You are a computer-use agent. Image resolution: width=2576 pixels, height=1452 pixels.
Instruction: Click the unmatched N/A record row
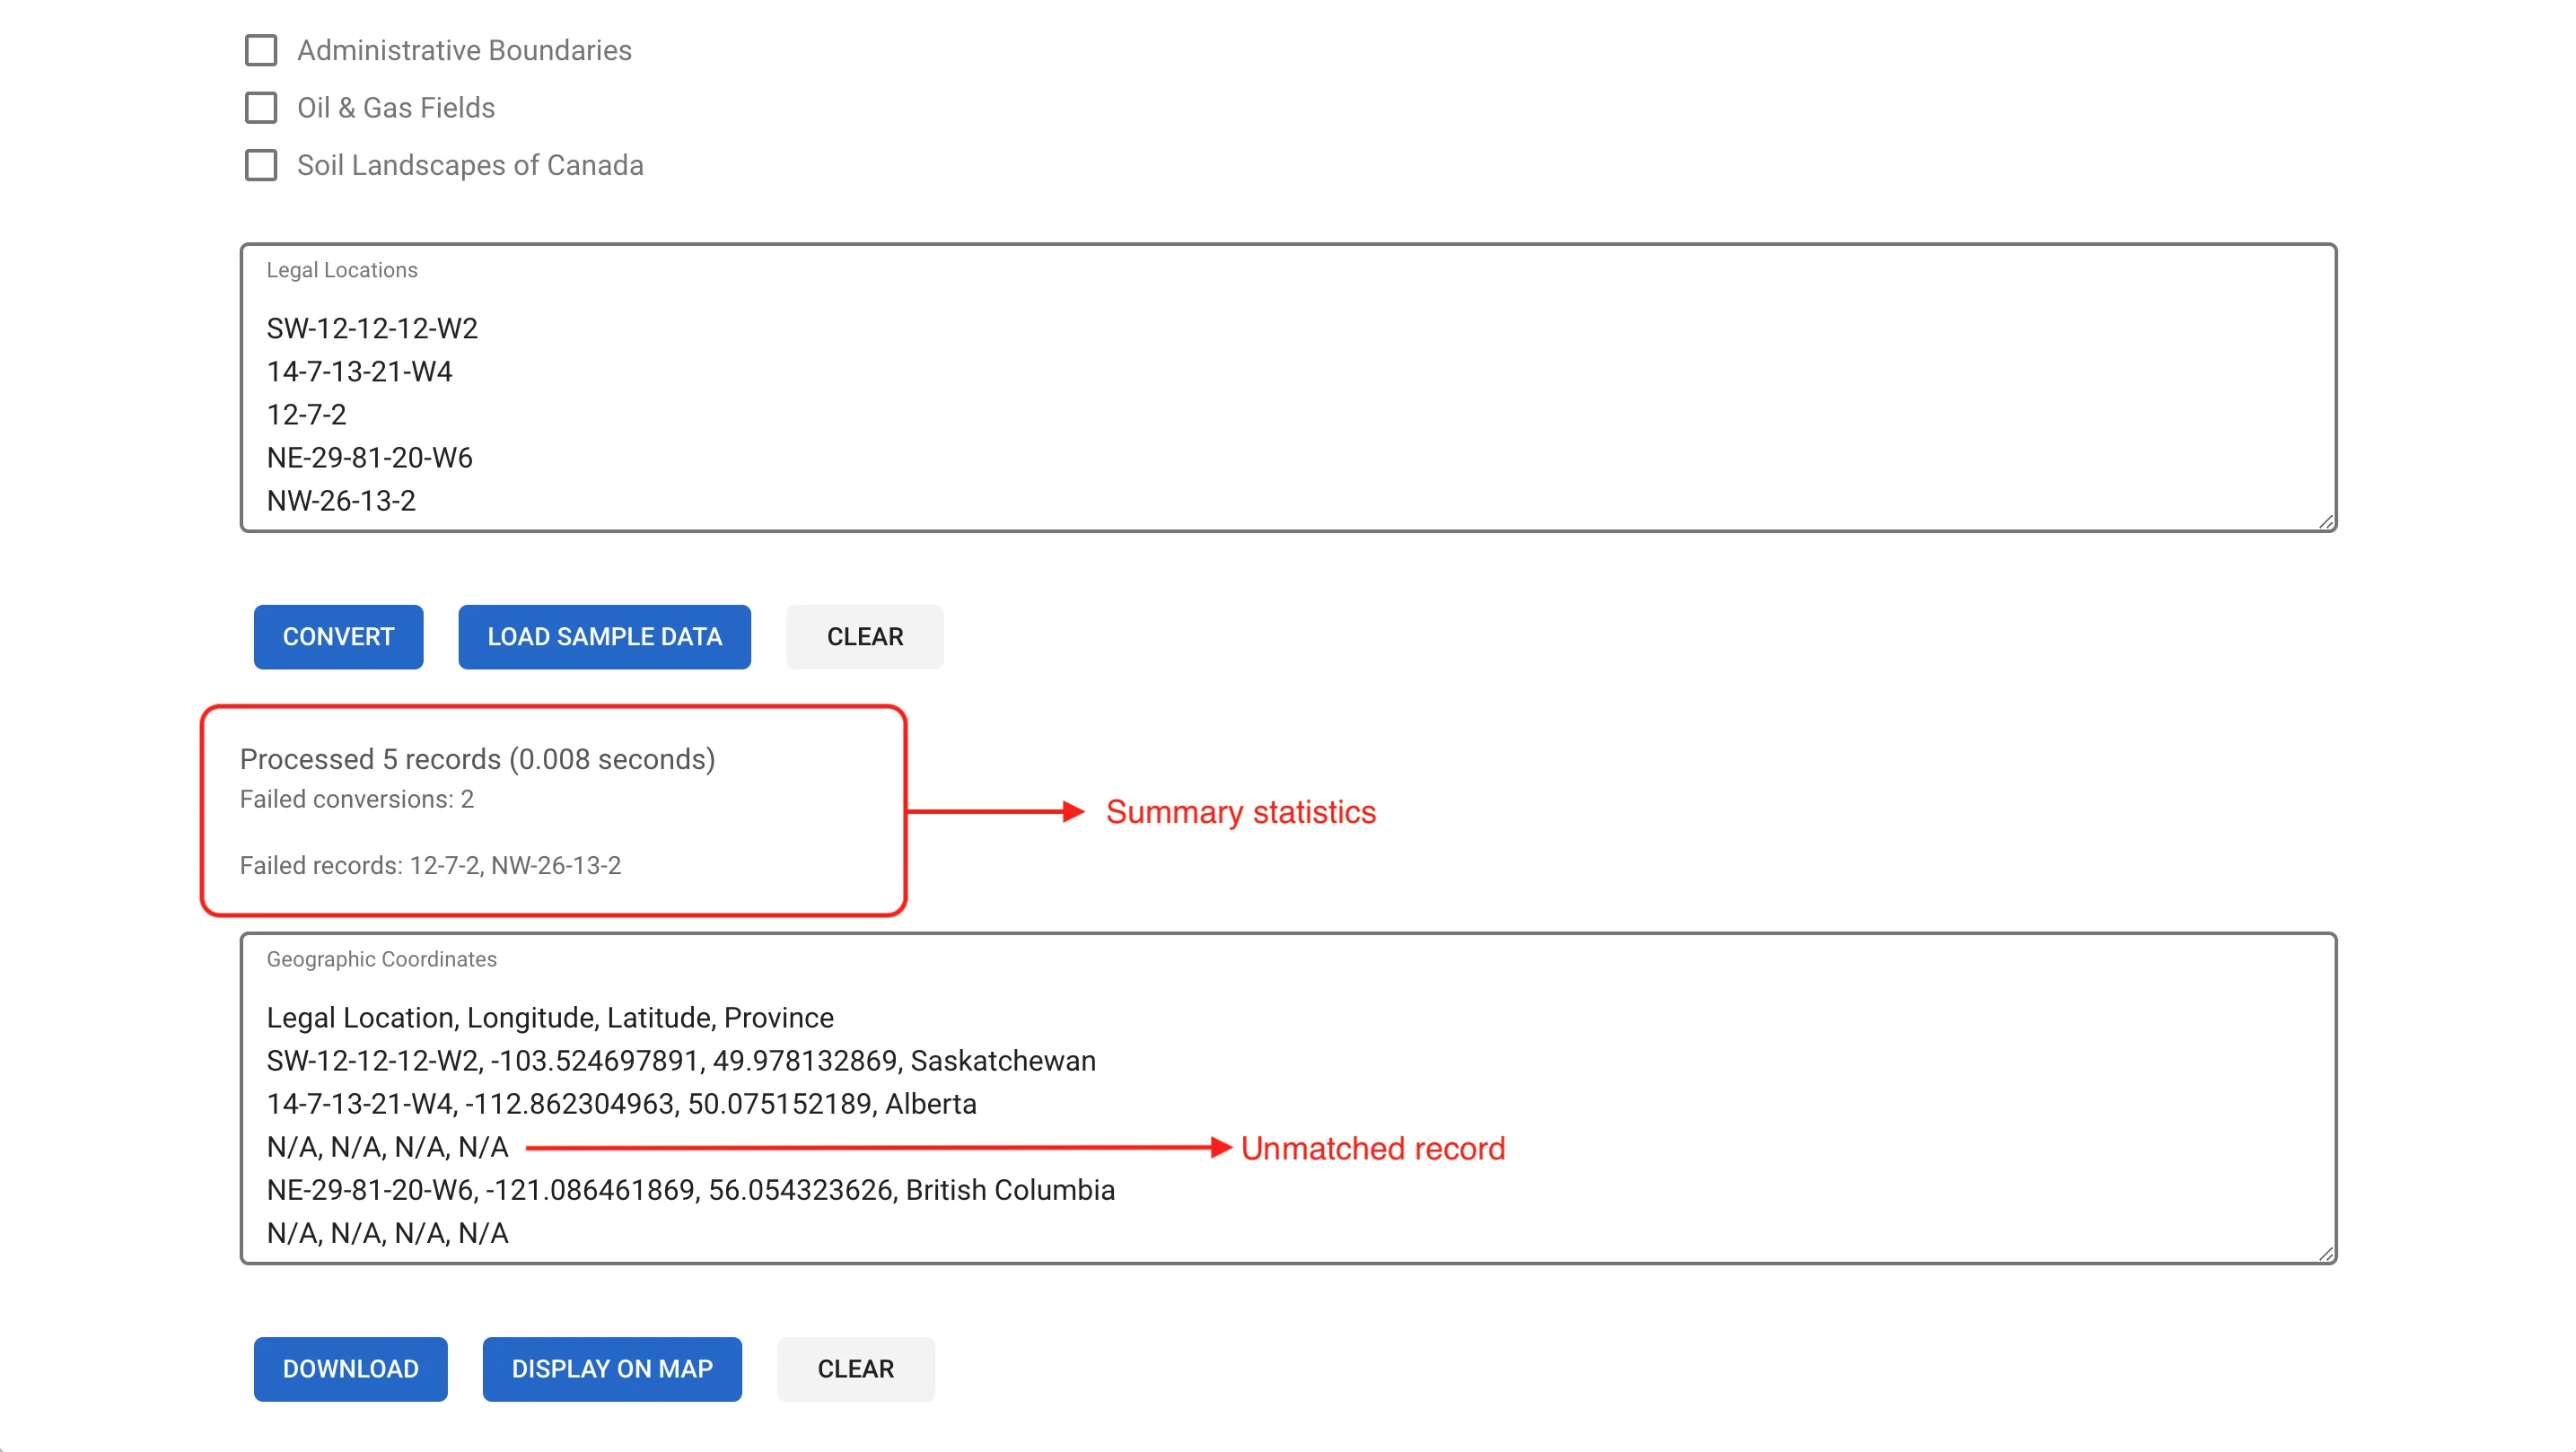387,1147
